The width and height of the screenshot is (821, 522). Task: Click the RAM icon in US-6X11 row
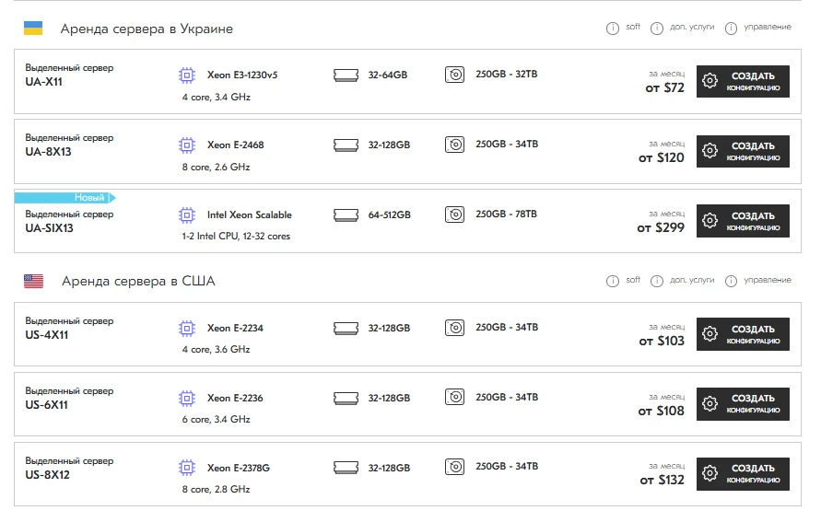tap(346, 398)
